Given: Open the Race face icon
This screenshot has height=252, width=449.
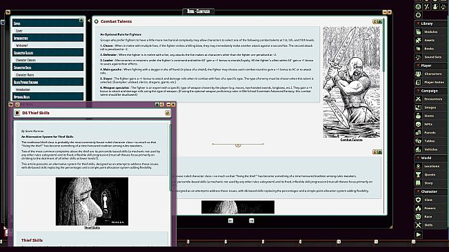Looking at the screenshot, I should pyautogui.click(x=418, y=217).
